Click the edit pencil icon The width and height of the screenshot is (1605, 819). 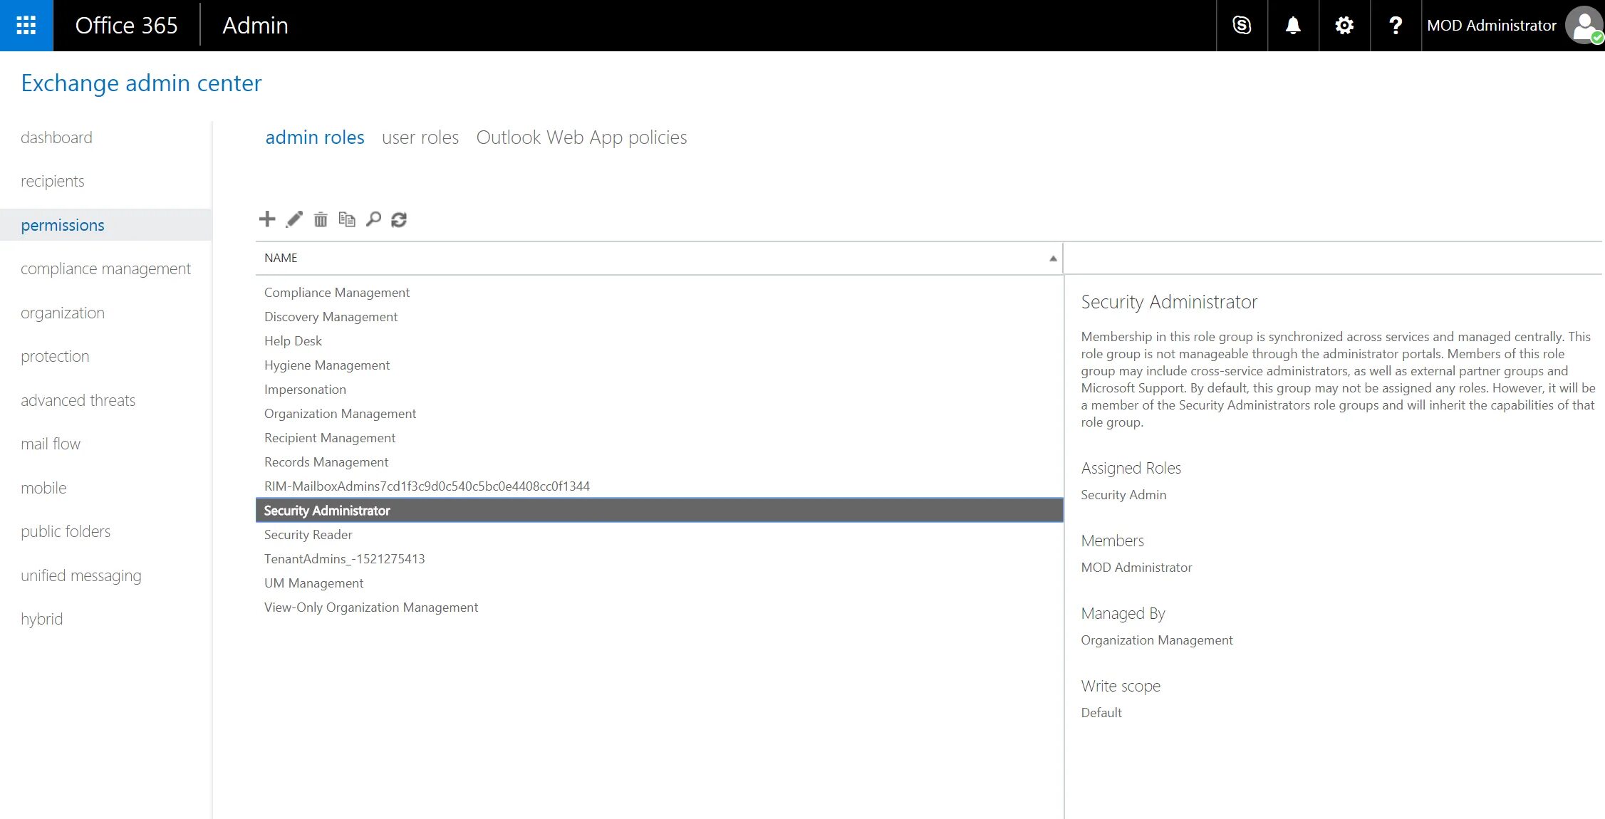click(294, 219)
